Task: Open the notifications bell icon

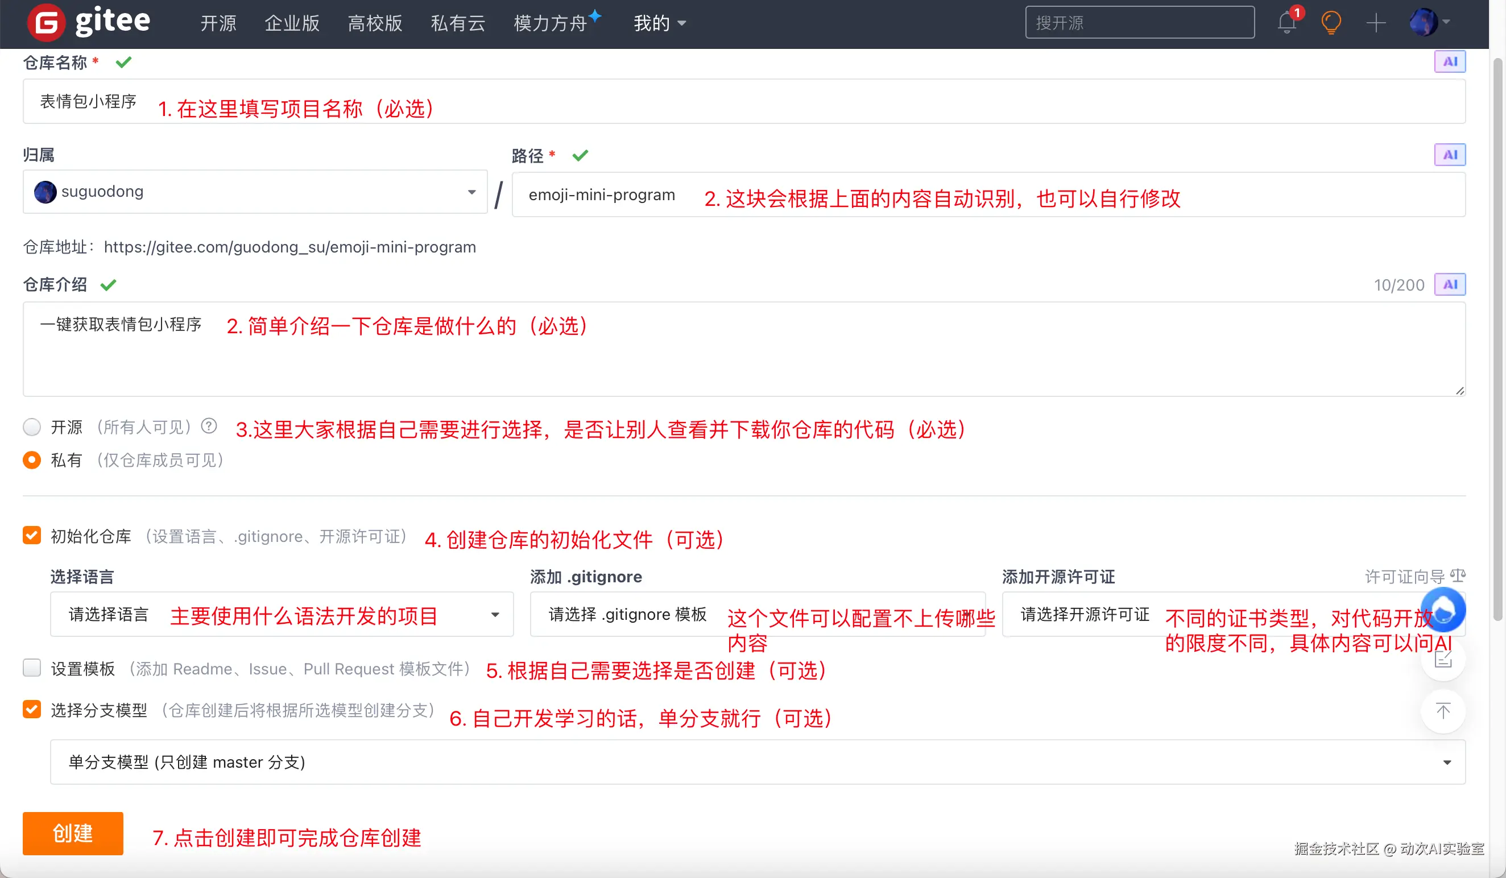Action: 1286,23
